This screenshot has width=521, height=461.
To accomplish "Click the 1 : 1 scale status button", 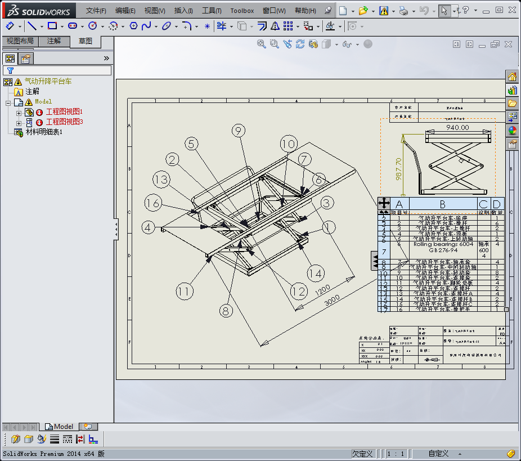I will point(396,454).
